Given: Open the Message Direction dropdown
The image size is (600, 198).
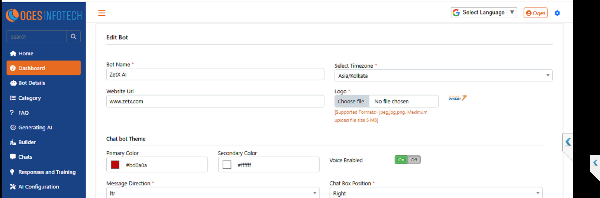Looking at the screenshot, I should (x=212, y=193).
